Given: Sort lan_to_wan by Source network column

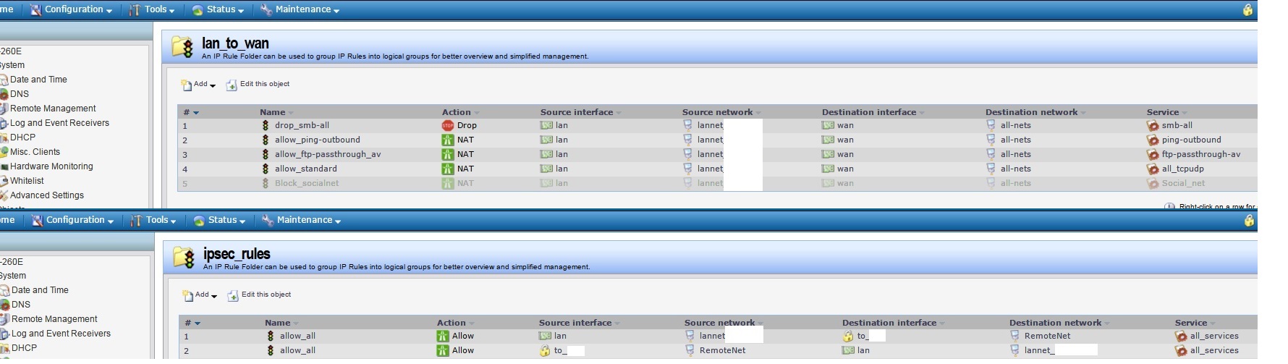Looking at the screenshot, I should coord(721,112).
